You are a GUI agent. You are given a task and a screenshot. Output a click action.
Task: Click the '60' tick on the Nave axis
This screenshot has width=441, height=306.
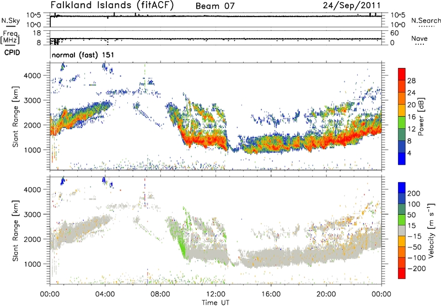pos(395,33)
